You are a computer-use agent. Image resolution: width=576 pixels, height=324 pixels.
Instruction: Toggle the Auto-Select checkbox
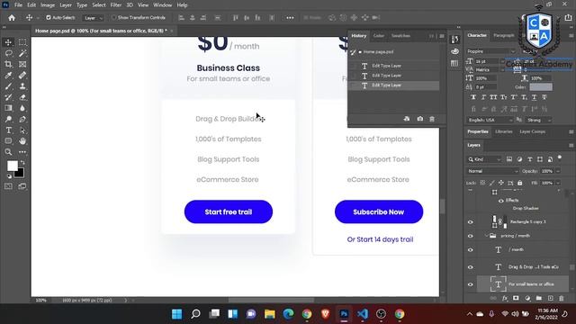48,18
